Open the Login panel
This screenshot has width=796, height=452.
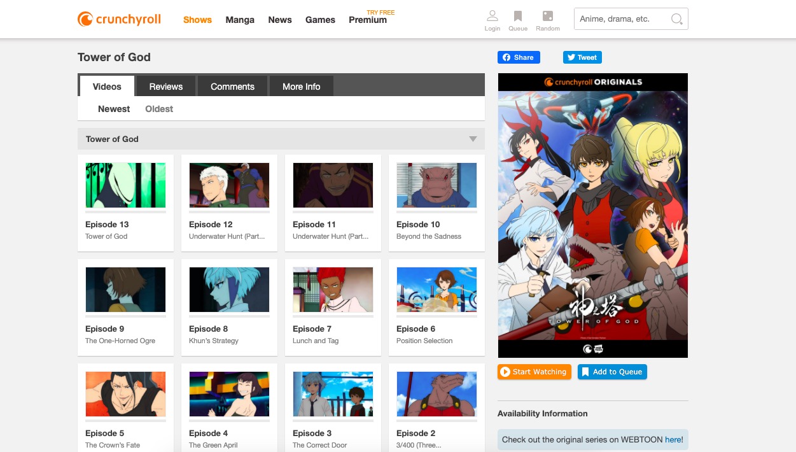(x=492, y=20)
